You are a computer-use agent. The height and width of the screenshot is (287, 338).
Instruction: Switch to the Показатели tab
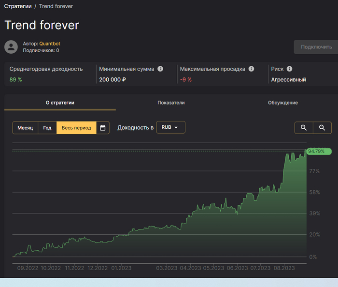pos(171,103)
